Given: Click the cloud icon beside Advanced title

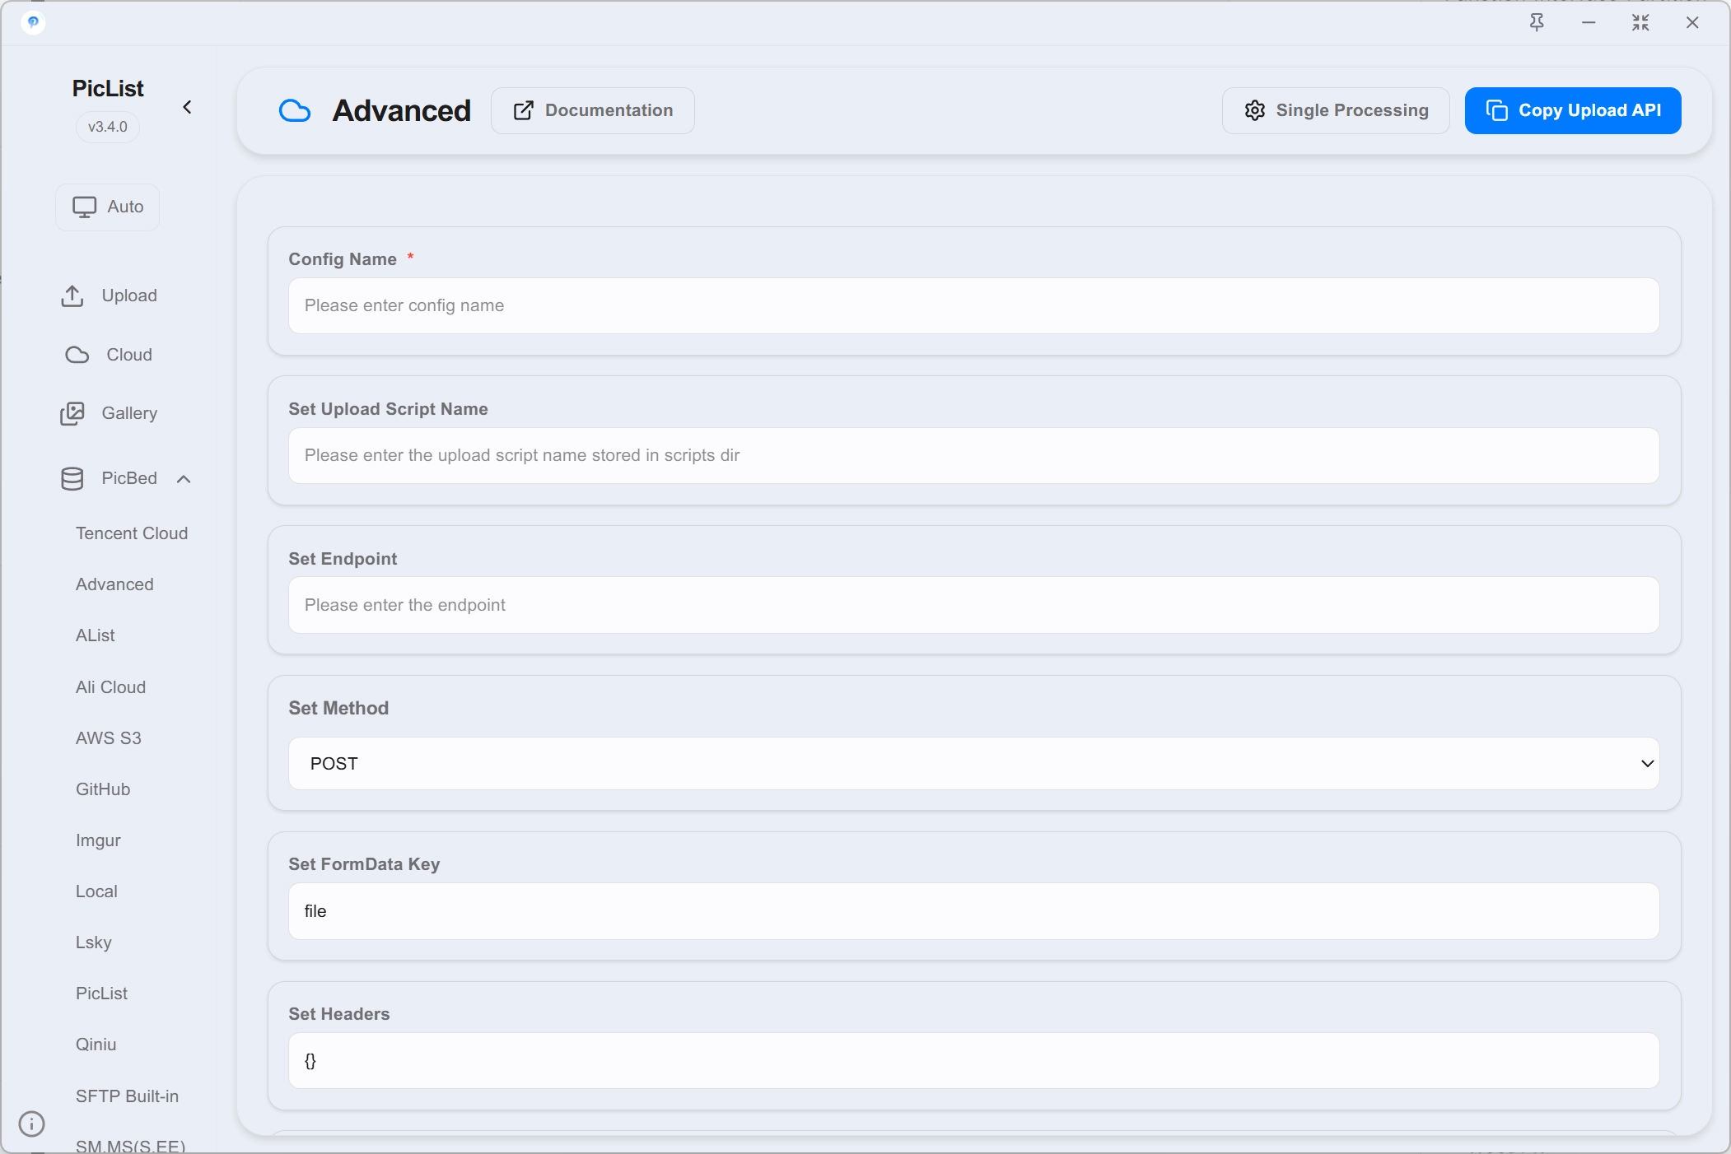Looking at the screenshot, I should [x=295, y=110].
